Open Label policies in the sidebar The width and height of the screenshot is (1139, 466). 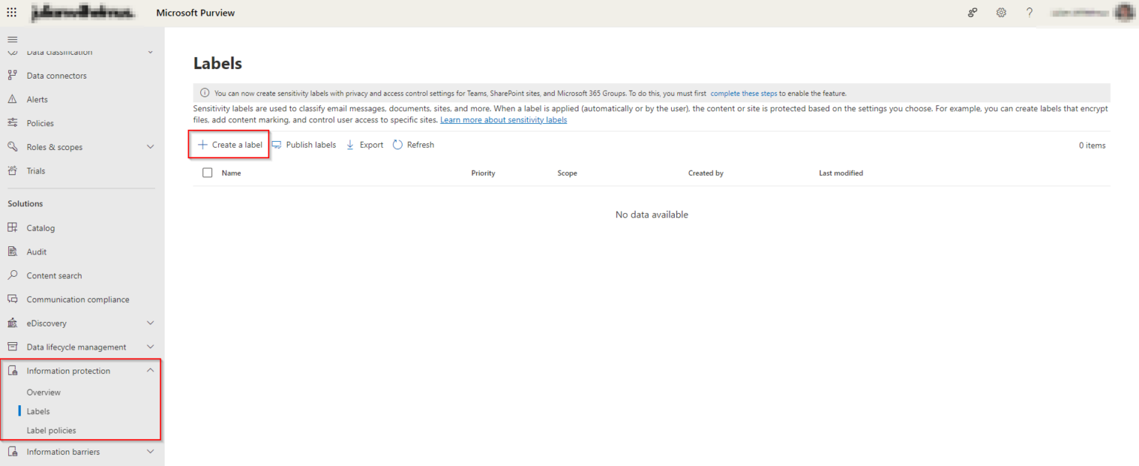(51, 430)
